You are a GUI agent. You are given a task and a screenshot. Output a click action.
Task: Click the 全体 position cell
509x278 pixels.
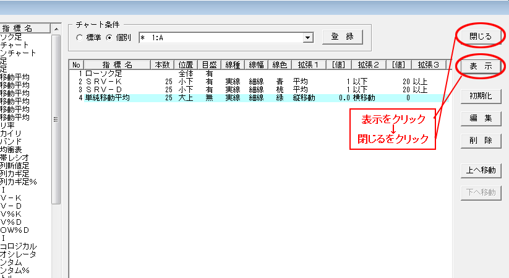pyautogui.click(x=186, y=74)
